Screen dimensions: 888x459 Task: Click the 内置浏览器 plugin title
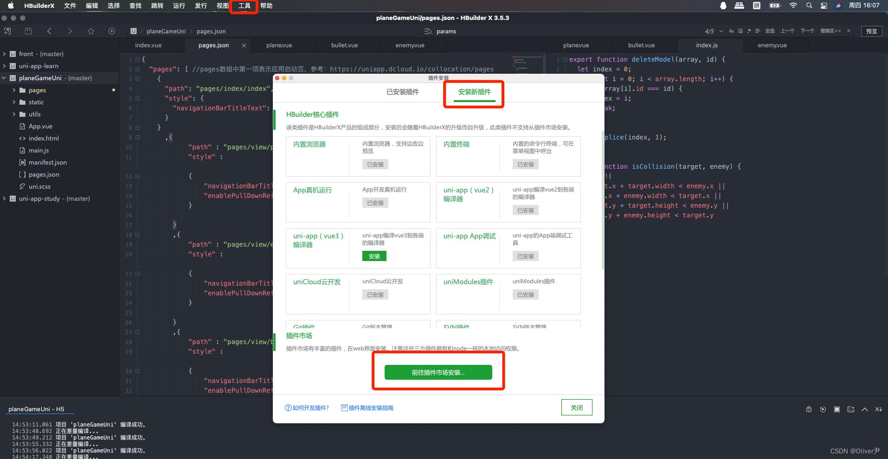309,144
